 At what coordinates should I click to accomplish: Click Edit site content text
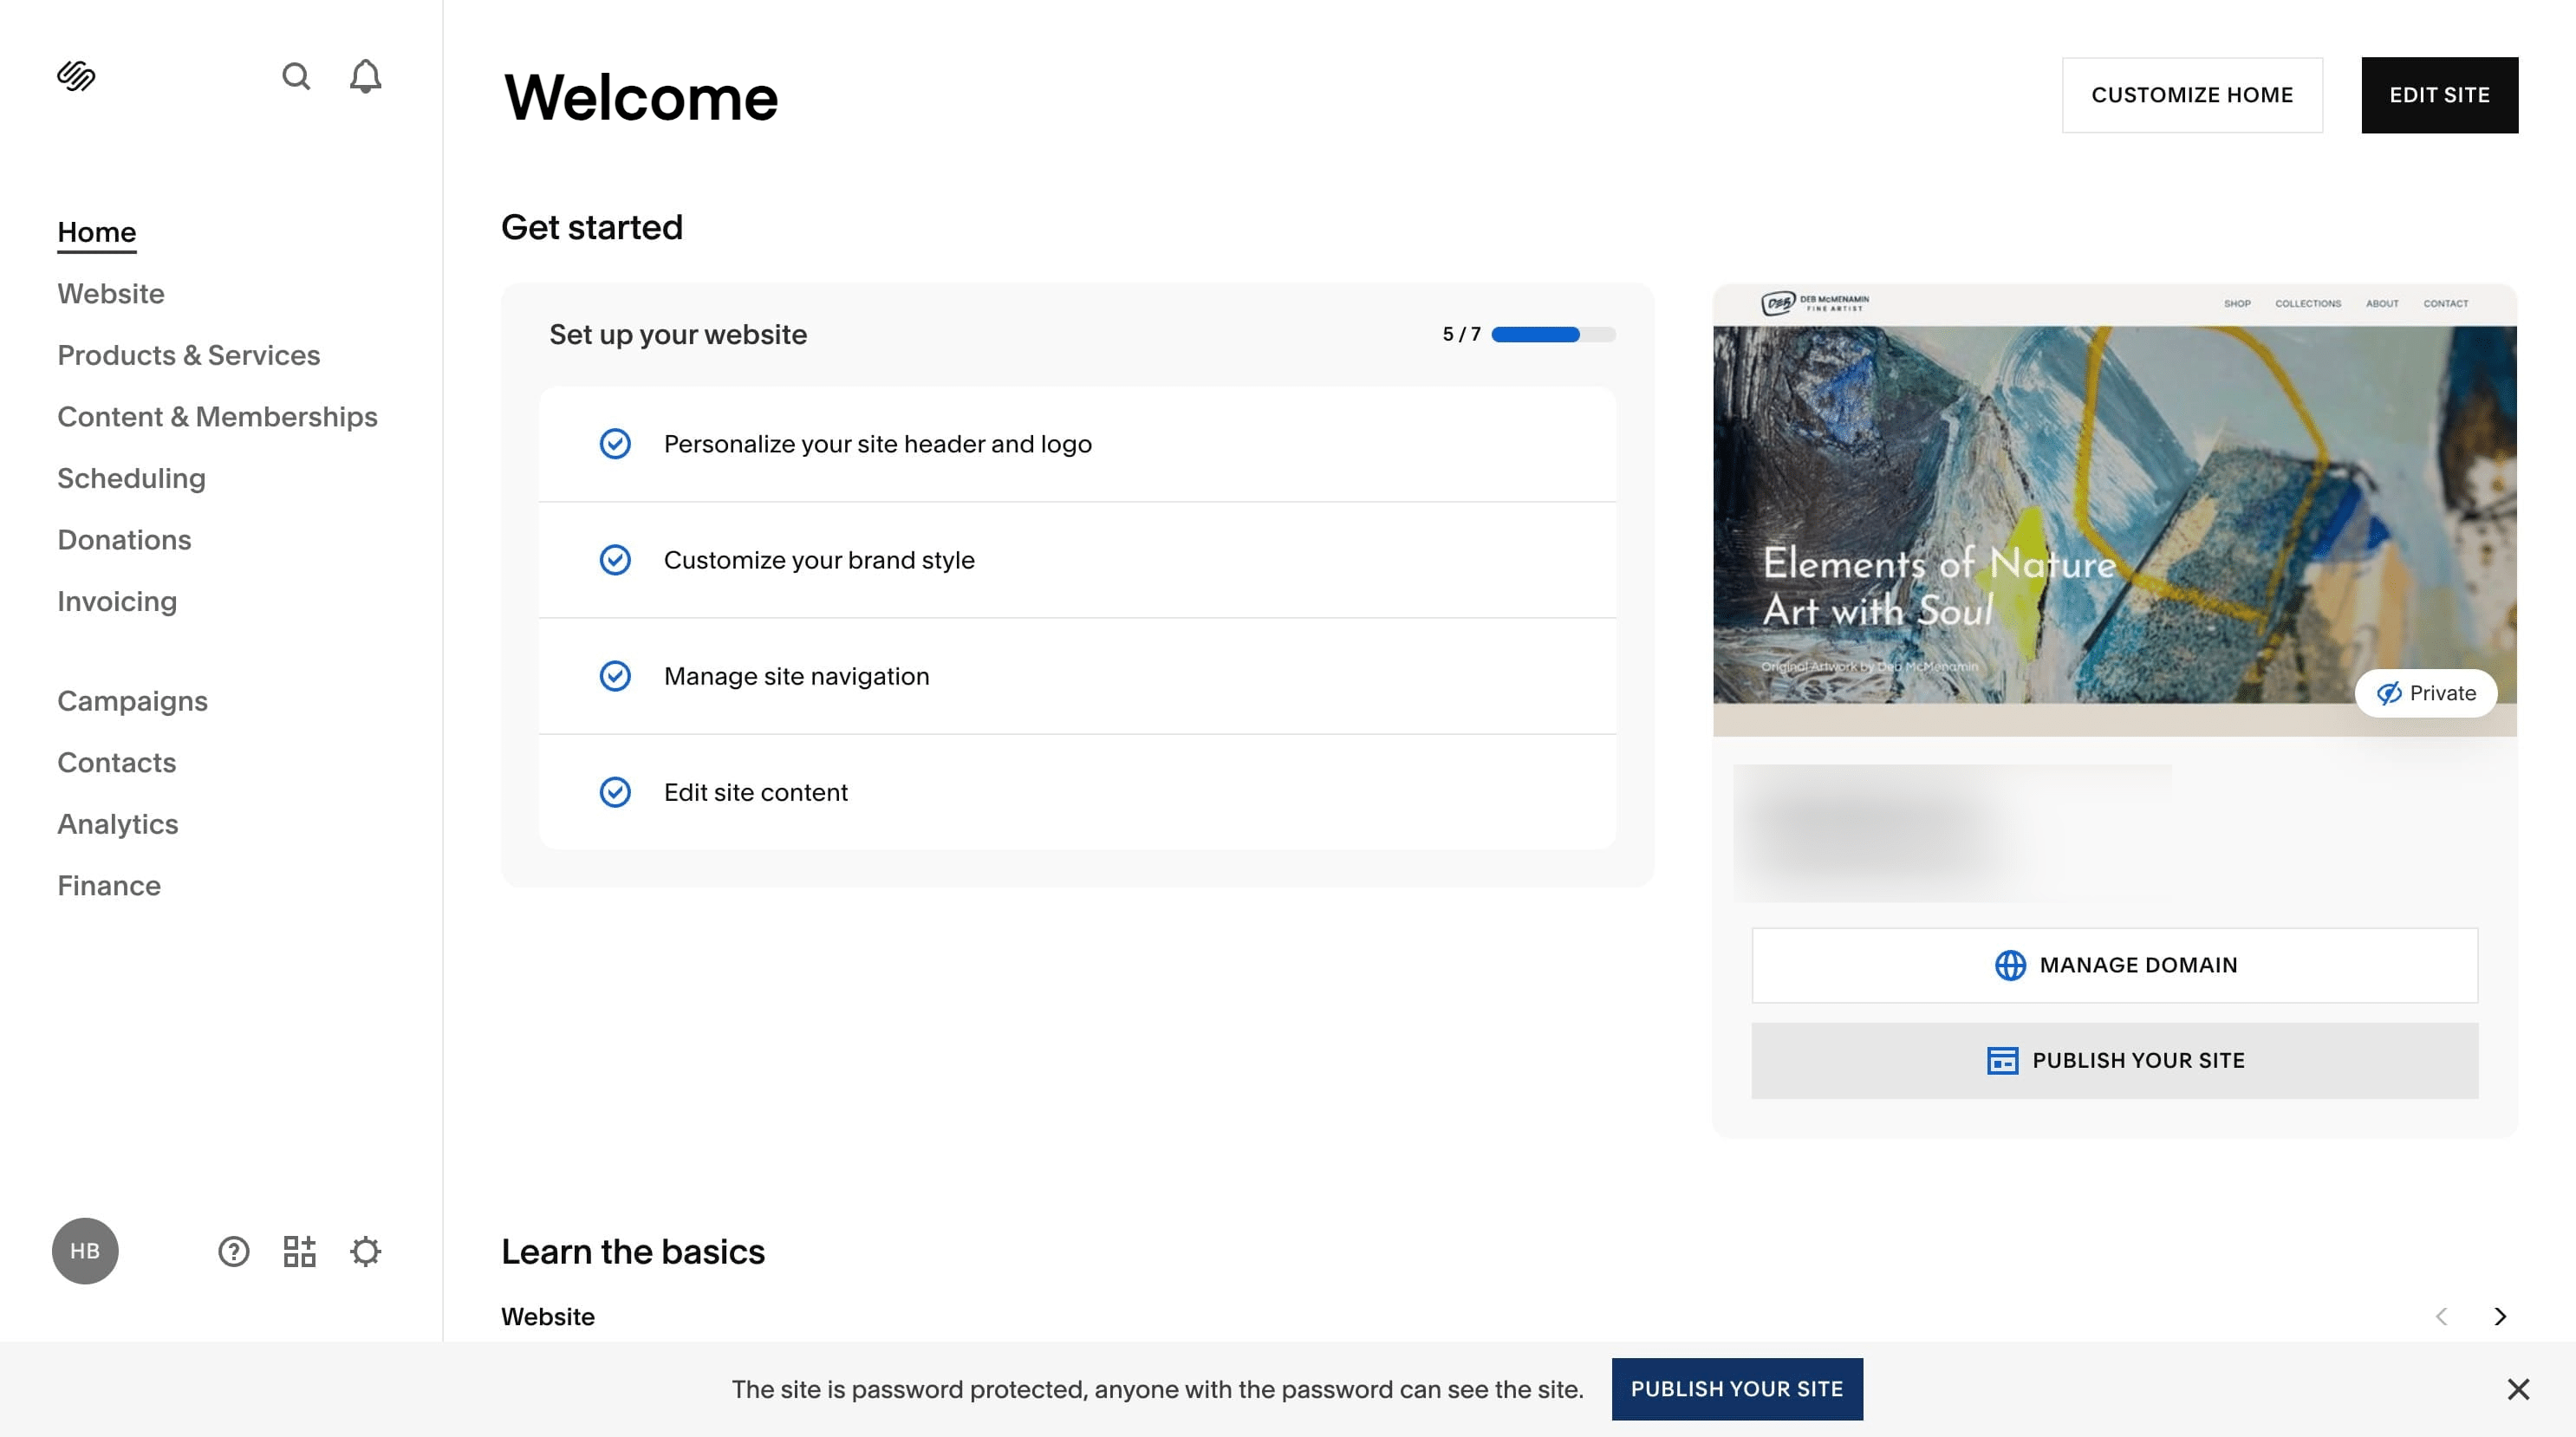point(756,792)
